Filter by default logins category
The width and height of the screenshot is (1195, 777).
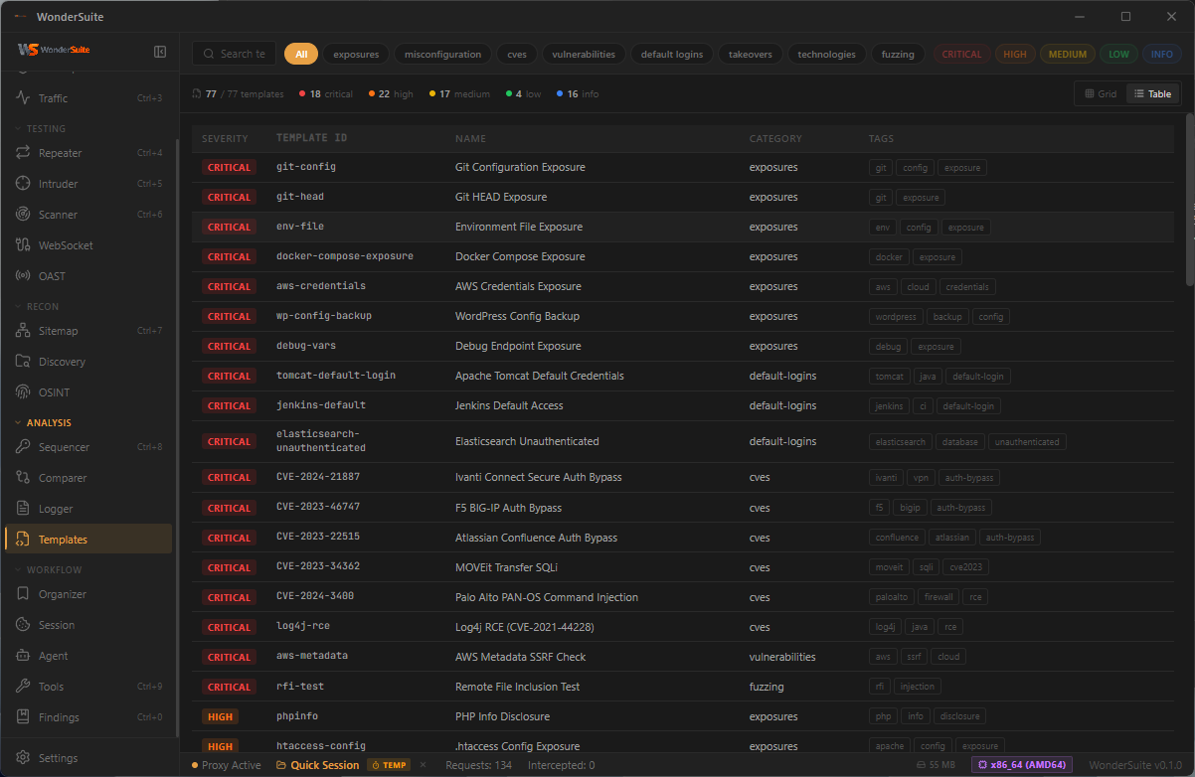point(672,55)
